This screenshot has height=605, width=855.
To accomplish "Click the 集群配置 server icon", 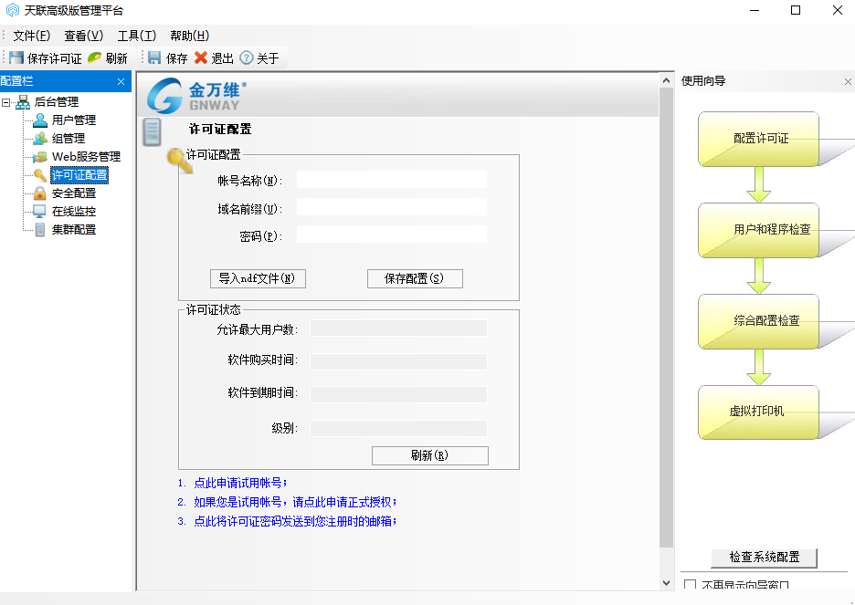I will coord(40,229).
